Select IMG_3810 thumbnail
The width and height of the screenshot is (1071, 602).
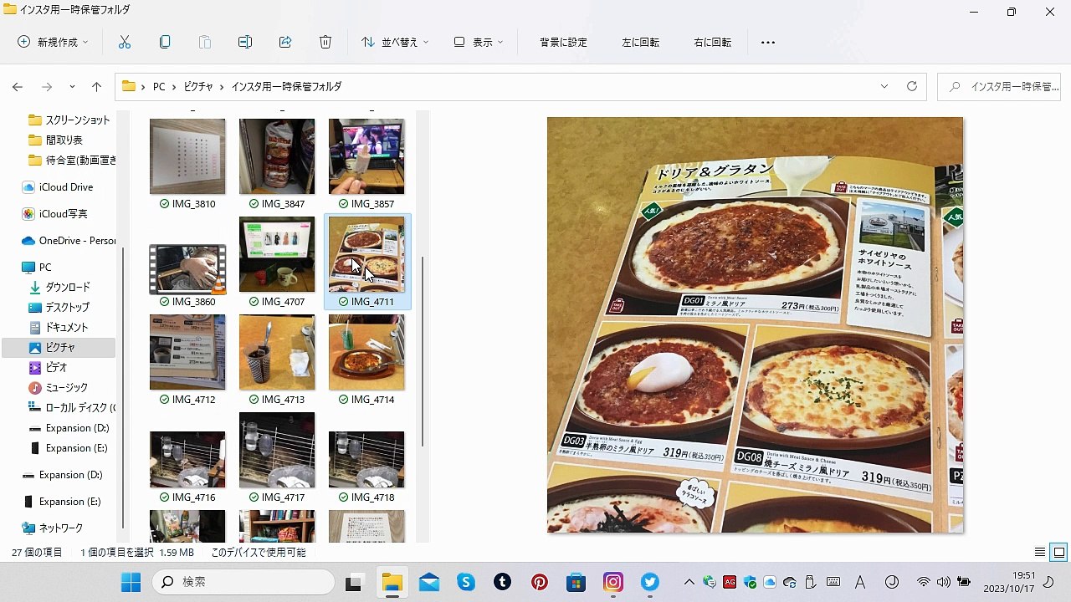[187, 156]
